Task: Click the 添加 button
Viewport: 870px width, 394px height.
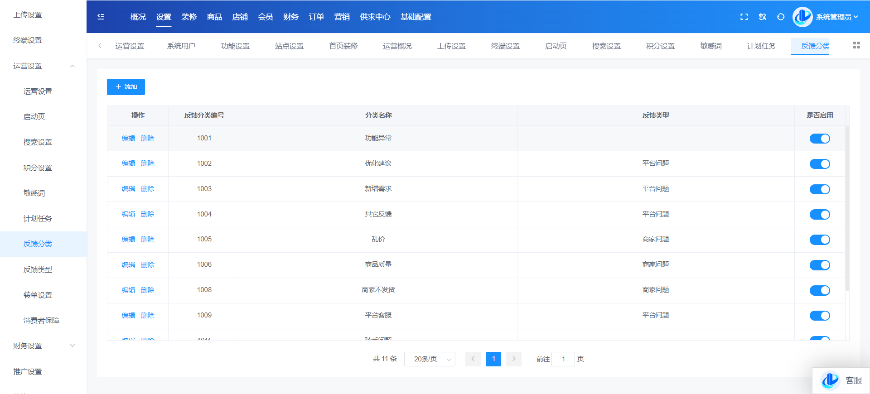Action: click(126, 87)
